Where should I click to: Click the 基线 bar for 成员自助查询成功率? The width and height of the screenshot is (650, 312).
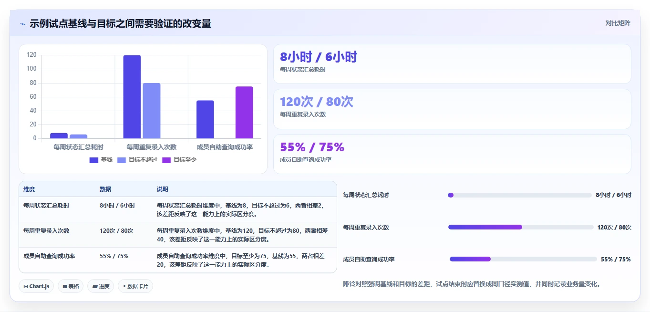point(205,119)
